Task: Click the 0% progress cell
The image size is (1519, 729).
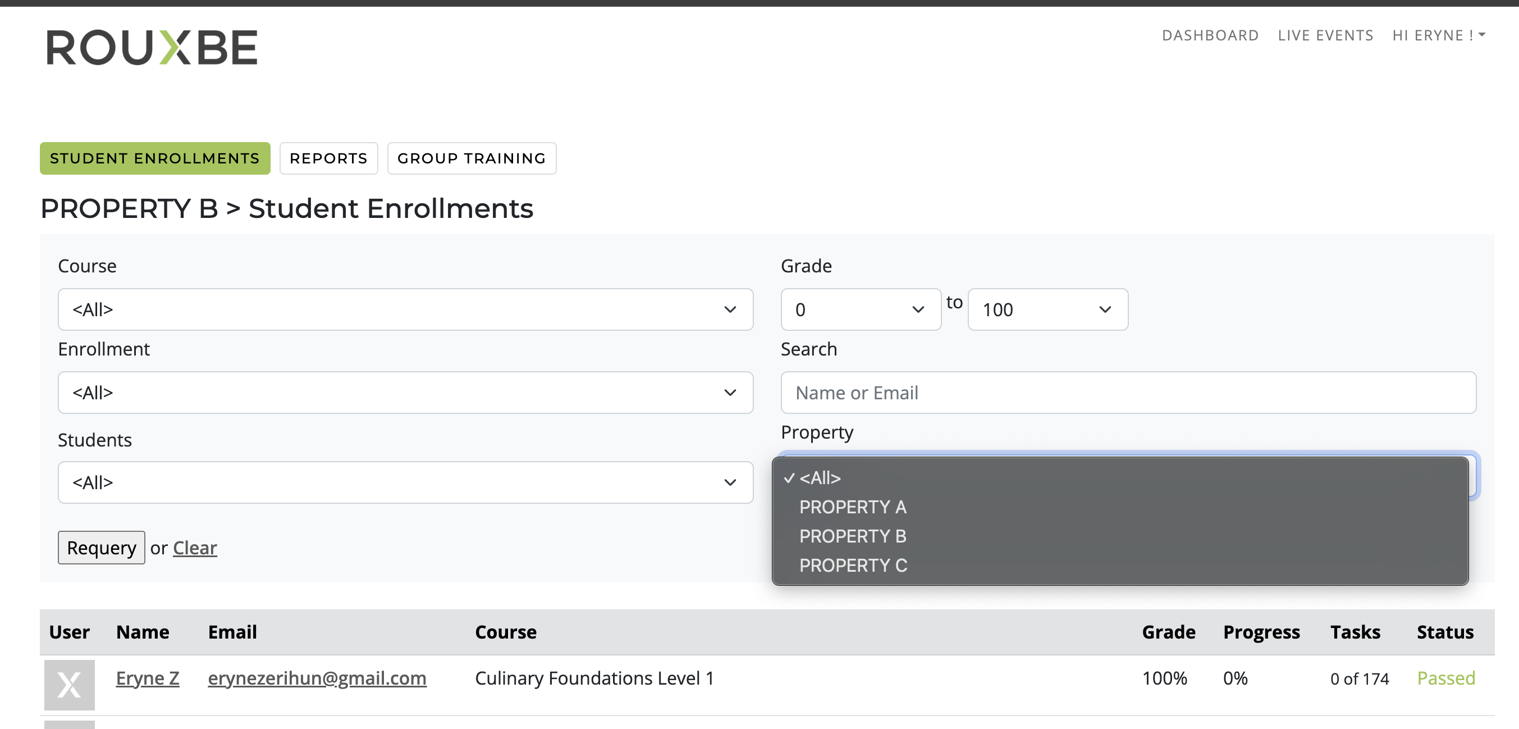Action: (1236, 678)
